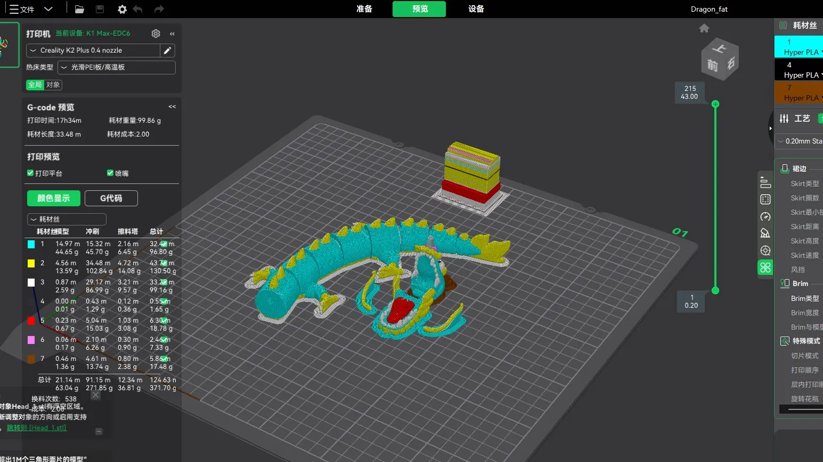Click the top handle of layer slider

tap(715, 104)
